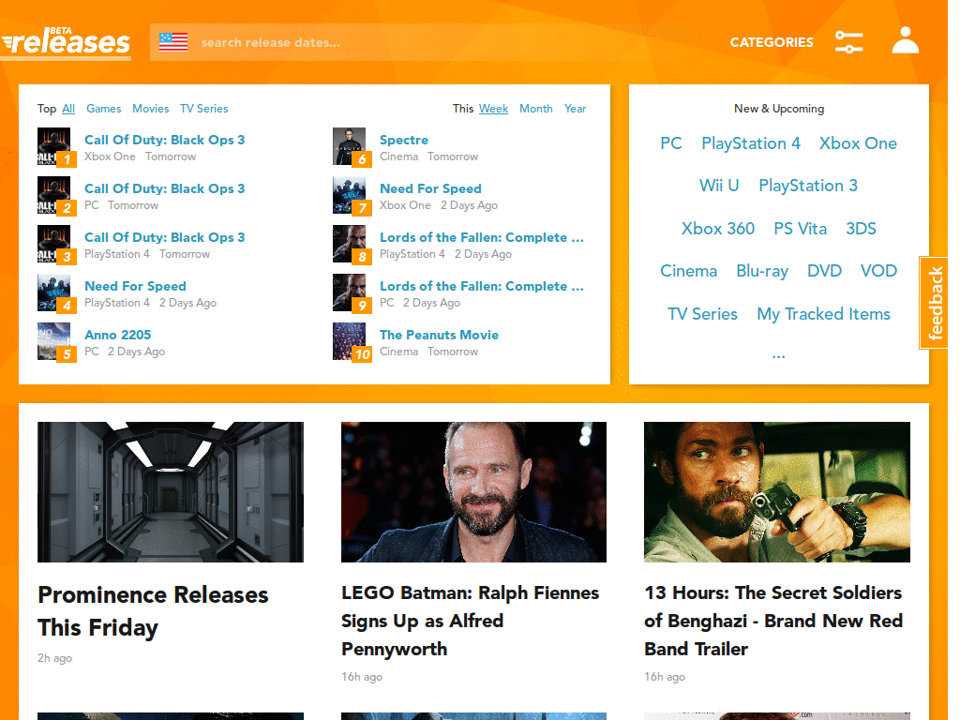Screen dimensions: 960x720
Task: Switch top list to Games
Action: 103,109
